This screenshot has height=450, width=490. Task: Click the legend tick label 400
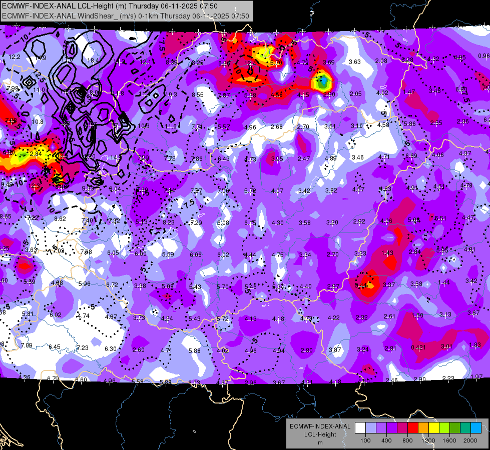[386, 440]
